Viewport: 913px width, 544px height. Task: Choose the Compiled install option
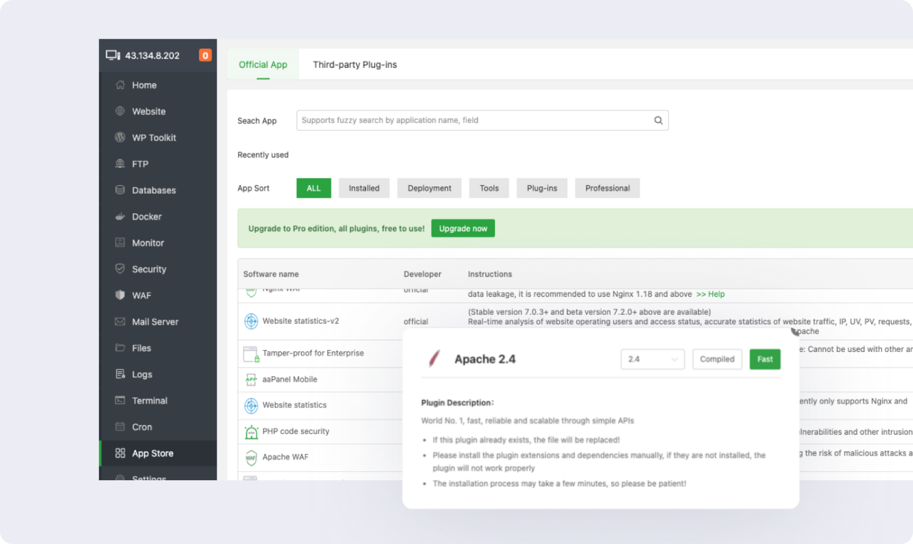(x=717, y=359)
